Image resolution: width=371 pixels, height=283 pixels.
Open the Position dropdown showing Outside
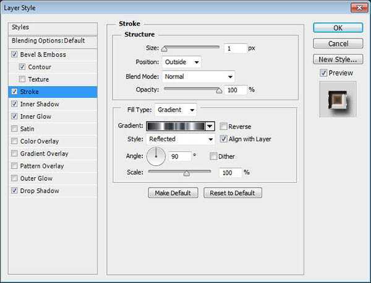coord(181,62)
